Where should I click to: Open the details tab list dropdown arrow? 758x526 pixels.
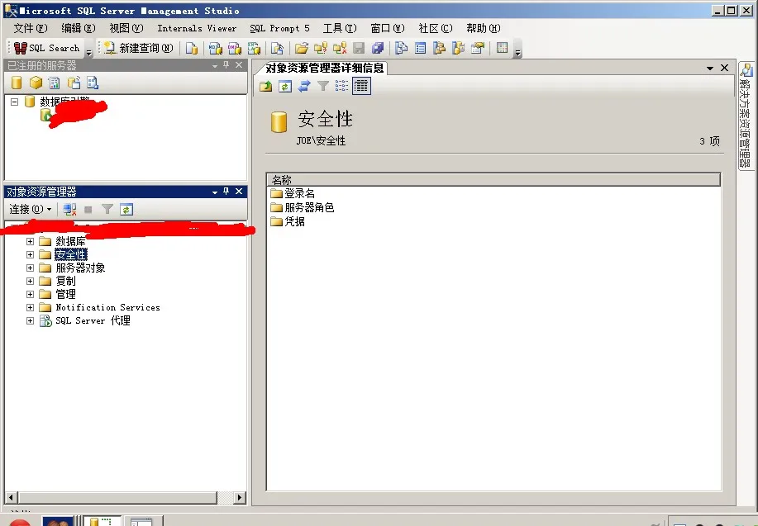tap(710, 68)
